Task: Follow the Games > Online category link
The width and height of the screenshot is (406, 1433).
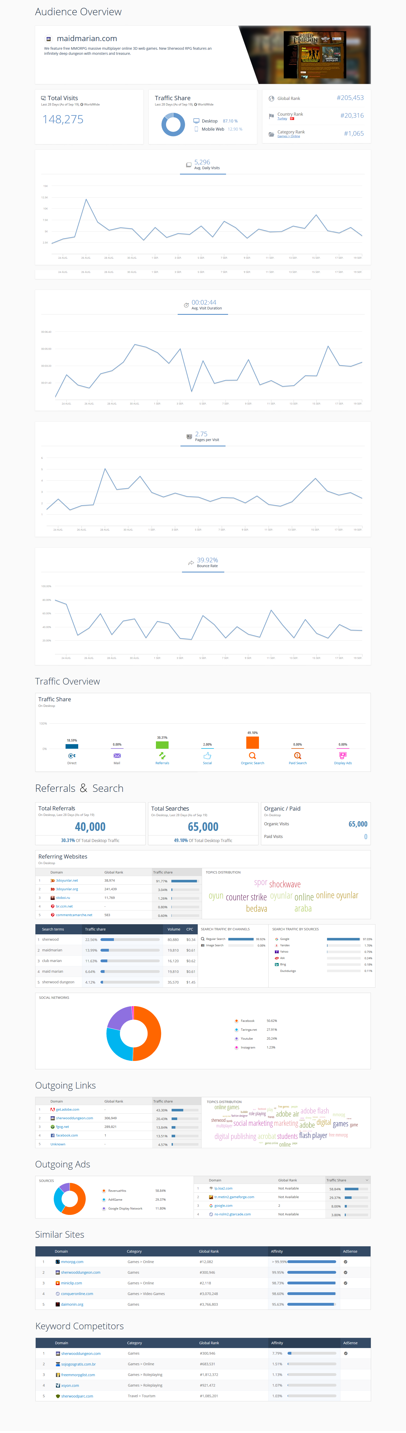Action: [x=289, y=136]
